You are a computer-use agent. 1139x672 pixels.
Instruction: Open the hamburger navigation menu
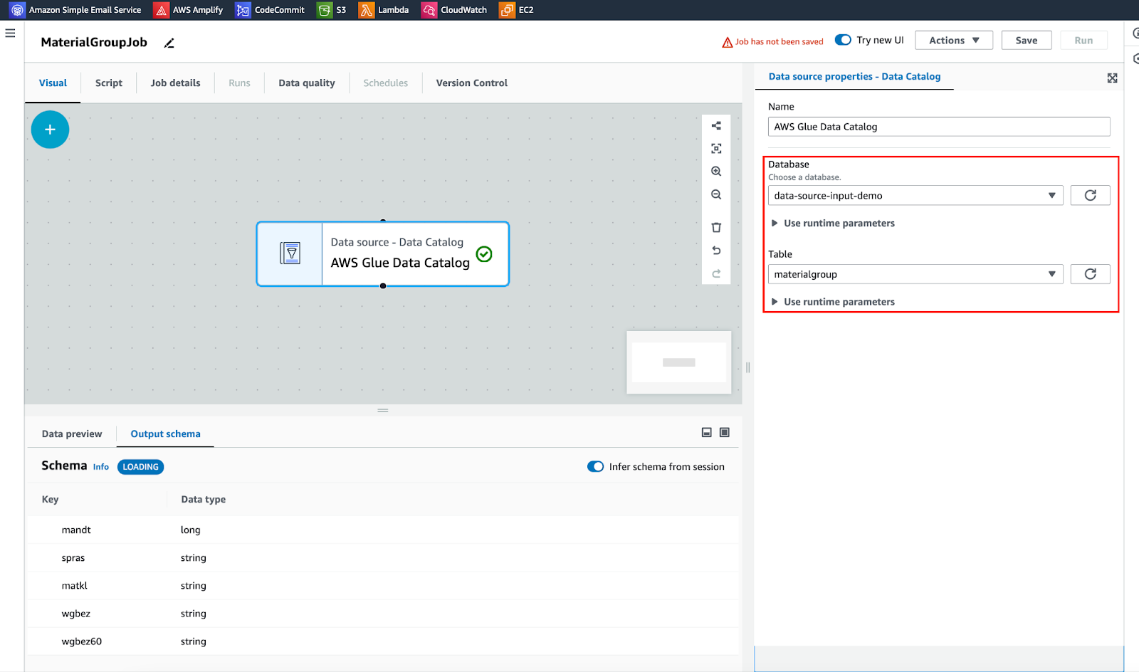pyautogui.click(x=10, y=33)
